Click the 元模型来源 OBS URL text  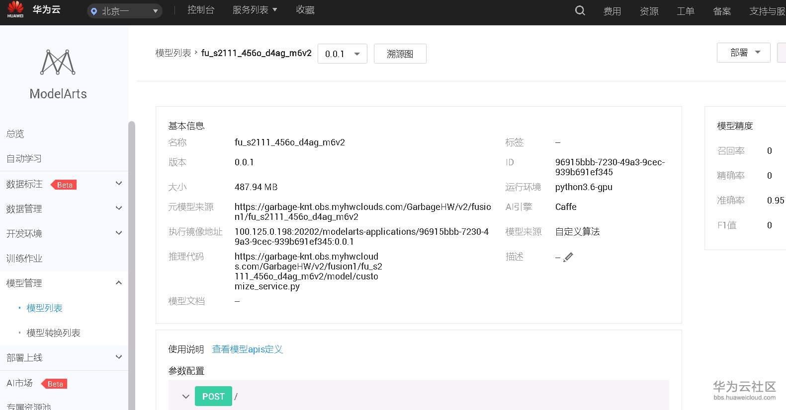point(363,212)
